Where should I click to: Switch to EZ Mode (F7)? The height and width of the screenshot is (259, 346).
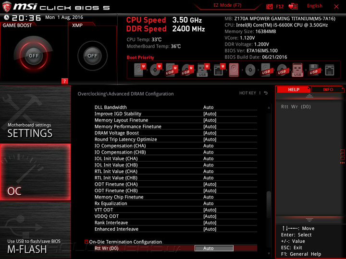[227, 5]
